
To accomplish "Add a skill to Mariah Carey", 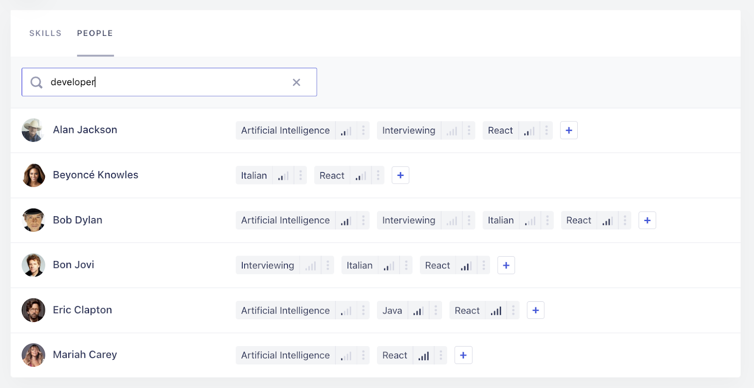I will 463,356.
